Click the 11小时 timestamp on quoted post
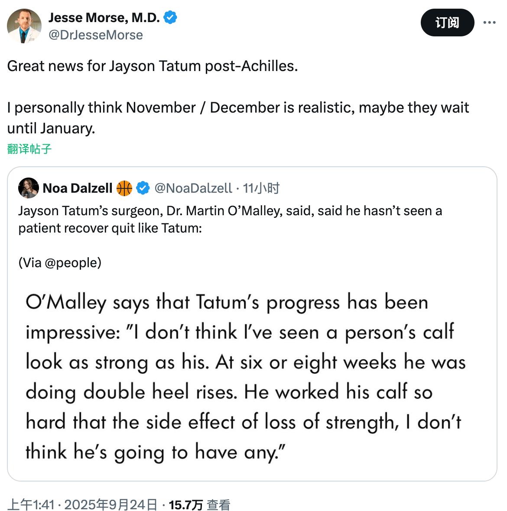Screen dimensions: 507x511 261,188
